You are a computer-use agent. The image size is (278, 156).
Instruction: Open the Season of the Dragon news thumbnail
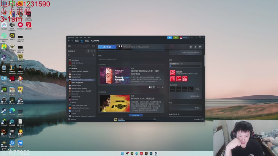coord(115,103)
